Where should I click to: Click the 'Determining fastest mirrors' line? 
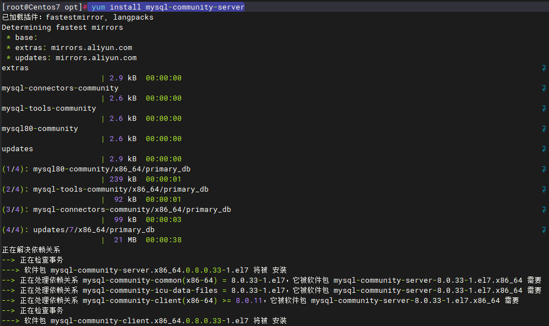pos(62,28)
